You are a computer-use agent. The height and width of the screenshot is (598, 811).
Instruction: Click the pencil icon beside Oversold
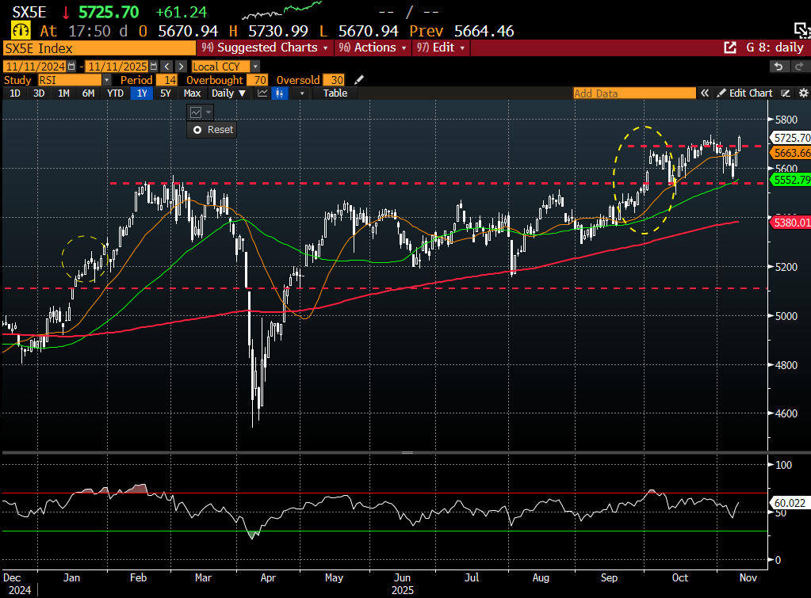pos(359,80)
